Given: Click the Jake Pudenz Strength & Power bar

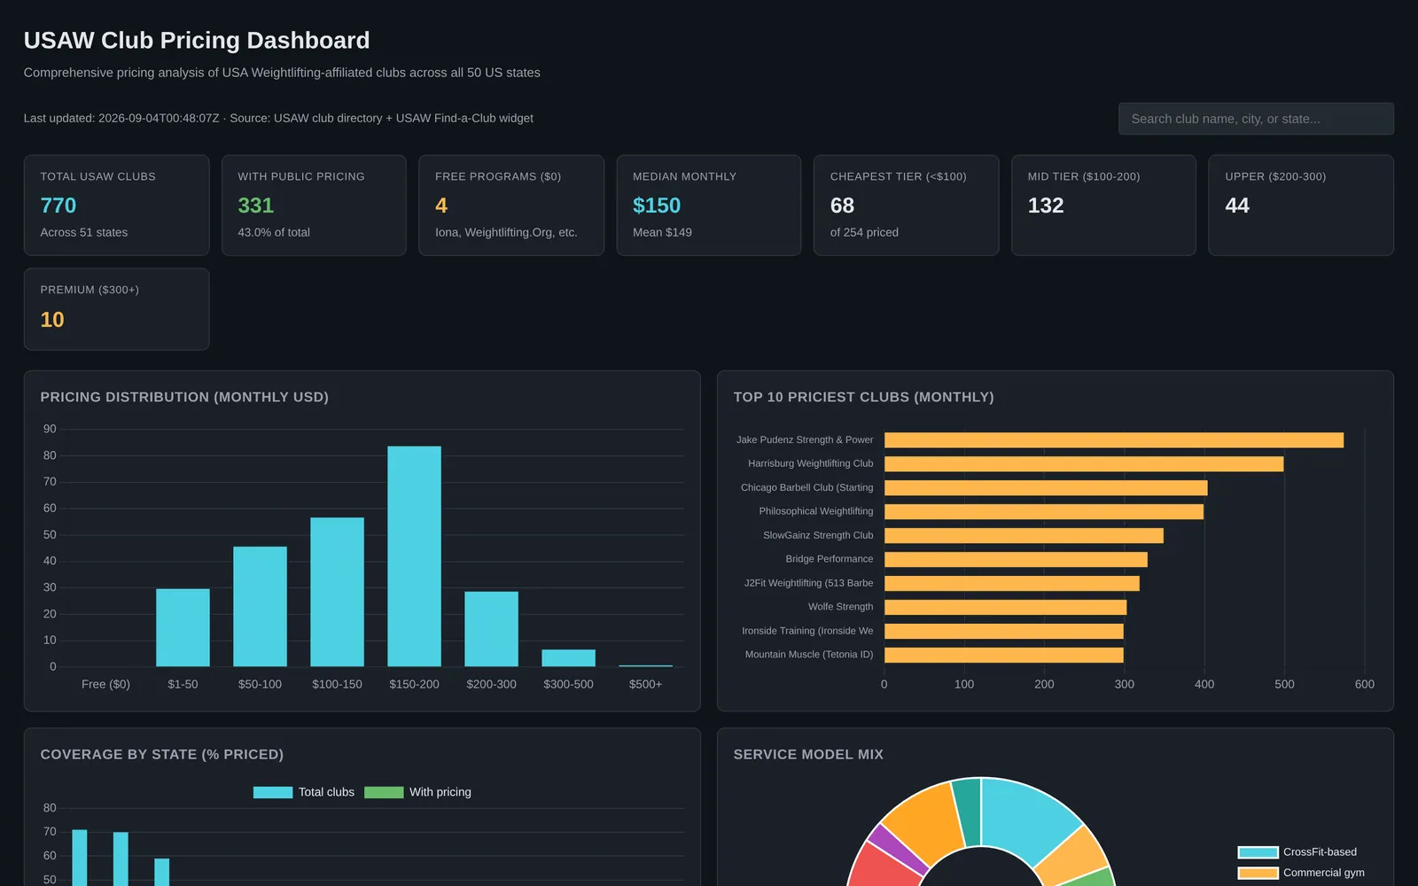Looking at the screenshot, I should click(x=1114, y=440).
